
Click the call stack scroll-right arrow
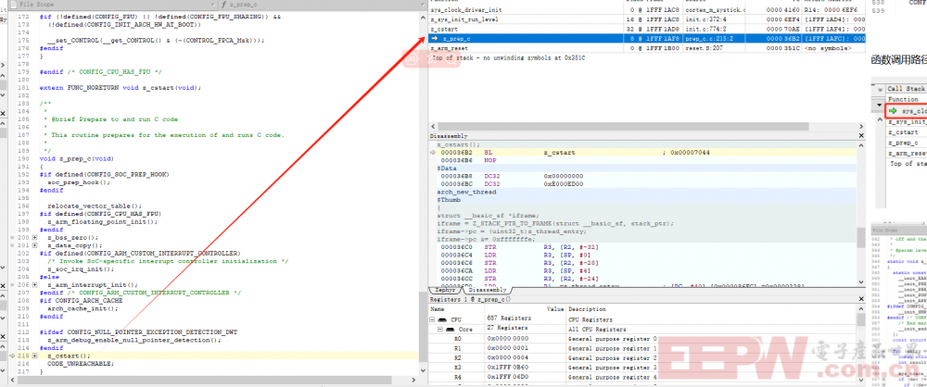pyautogui.click(x=861, y=127)
